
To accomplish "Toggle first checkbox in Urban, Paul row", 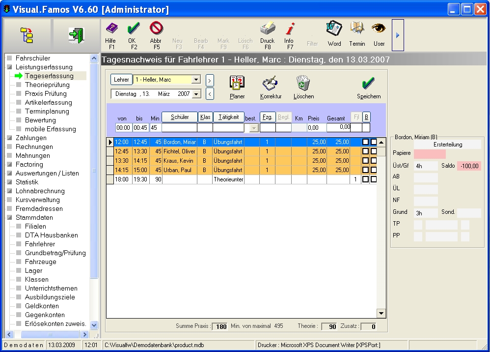I will (365, 170).
